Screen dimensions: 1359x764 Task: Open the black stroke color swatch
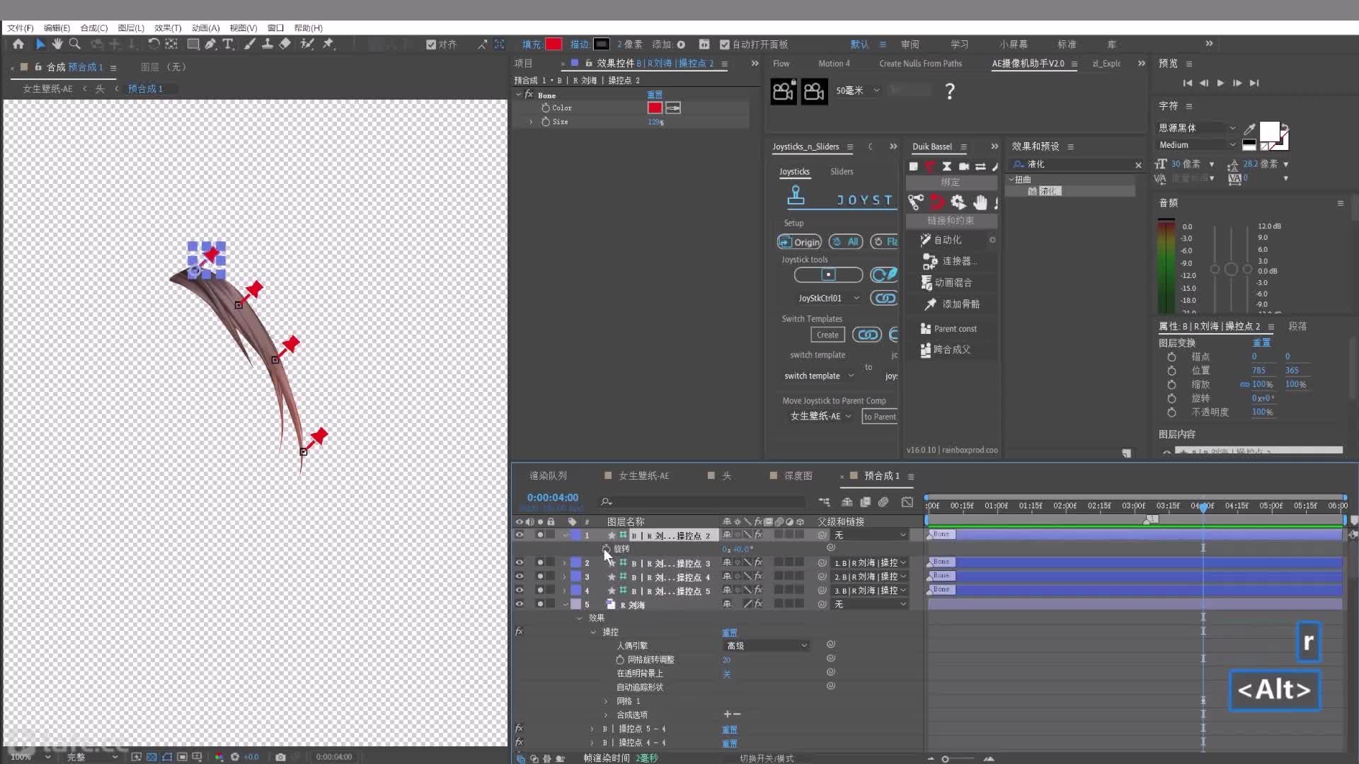pos(601,44)
